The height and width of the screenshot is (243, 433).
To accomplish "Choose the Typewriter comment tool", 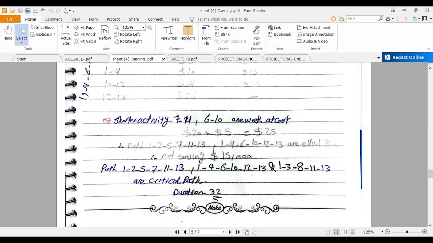I will pos(168,33).
